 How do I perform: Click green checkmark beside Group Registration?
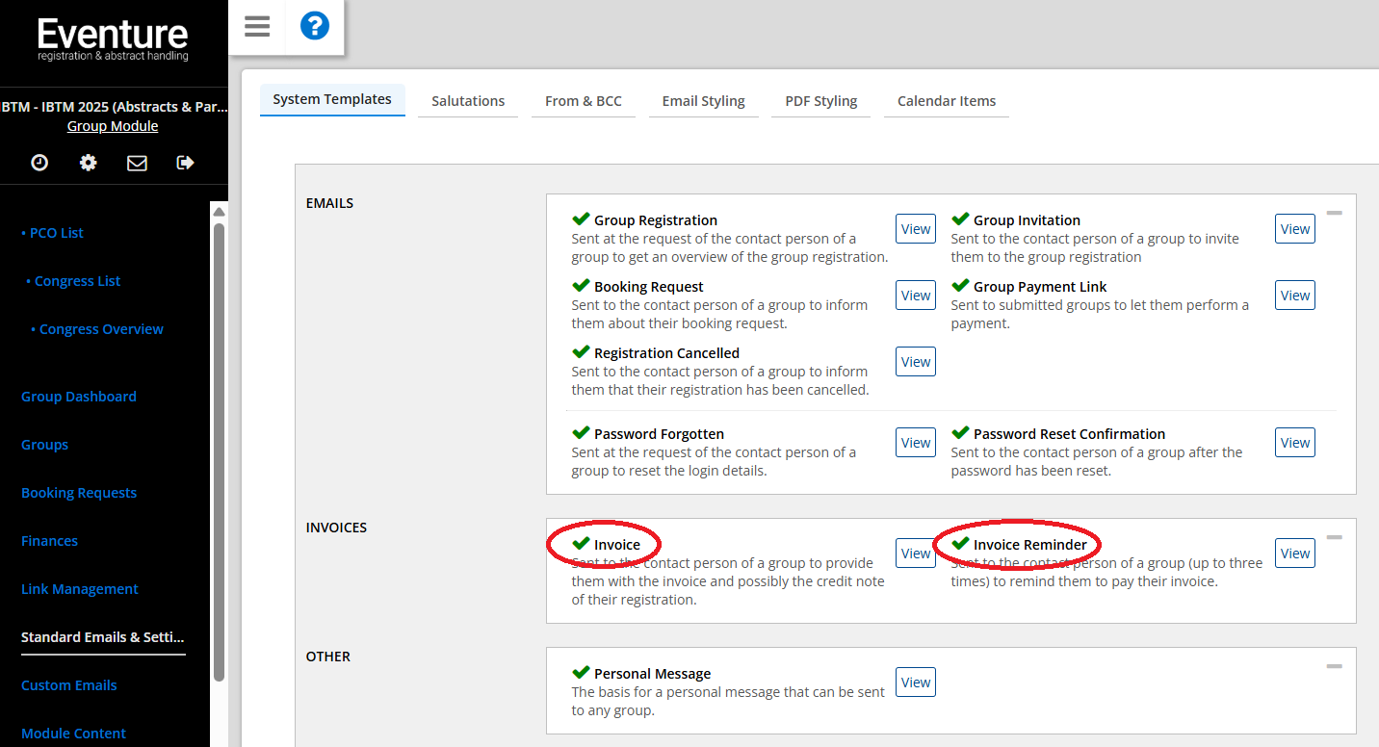point(581,219)
